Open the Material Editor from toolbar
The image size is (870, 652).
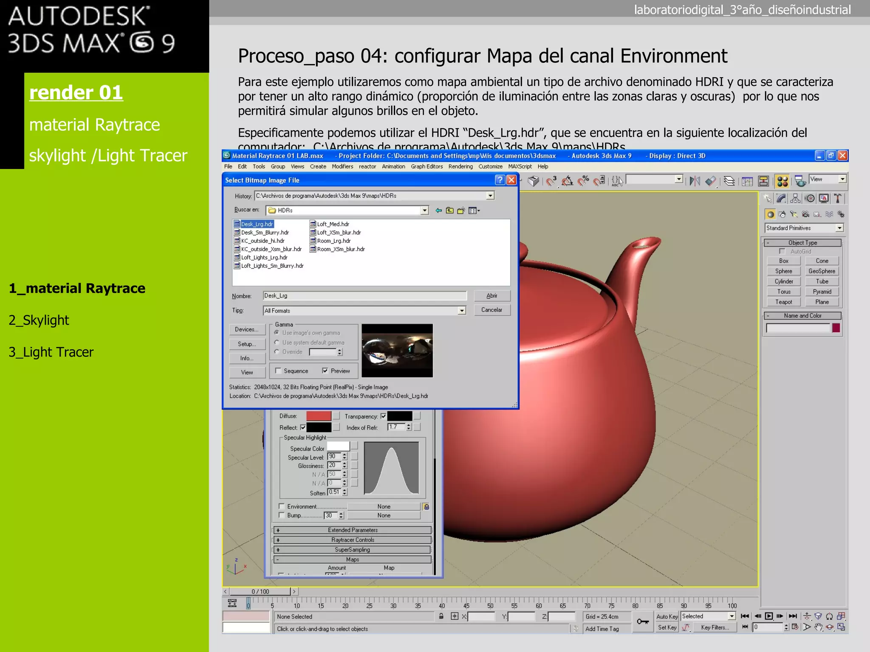(x=782, y=181)
